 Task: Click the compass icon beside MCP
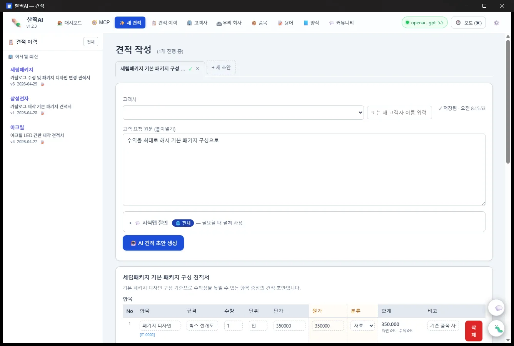pyautogui.click(x=94, y=23)
